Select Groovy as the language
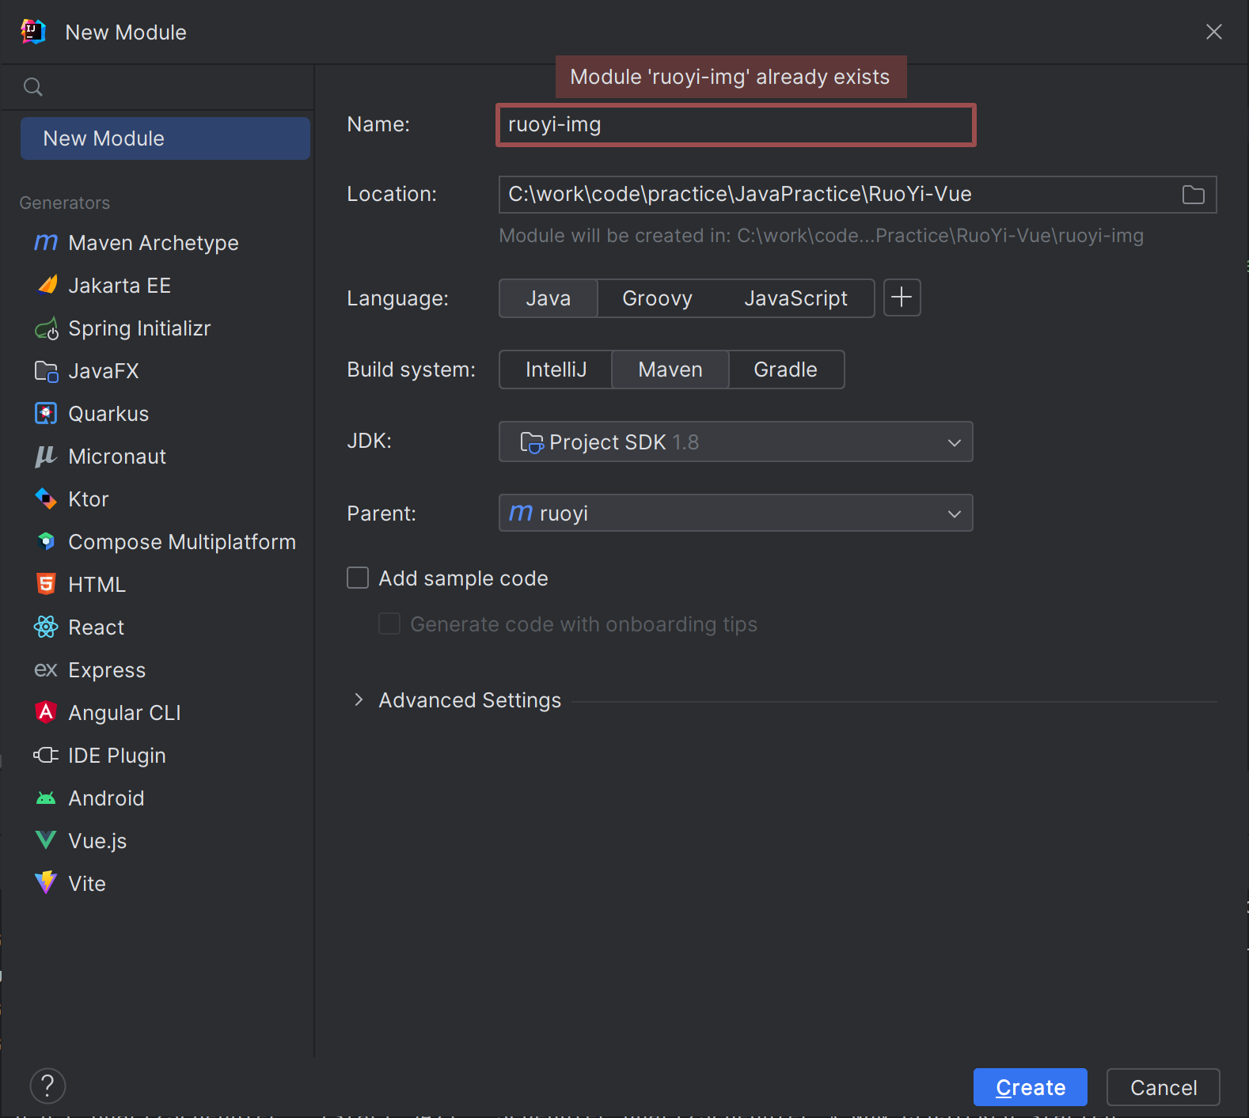This screenshot has height=1118, width=1249. [657, 298]
